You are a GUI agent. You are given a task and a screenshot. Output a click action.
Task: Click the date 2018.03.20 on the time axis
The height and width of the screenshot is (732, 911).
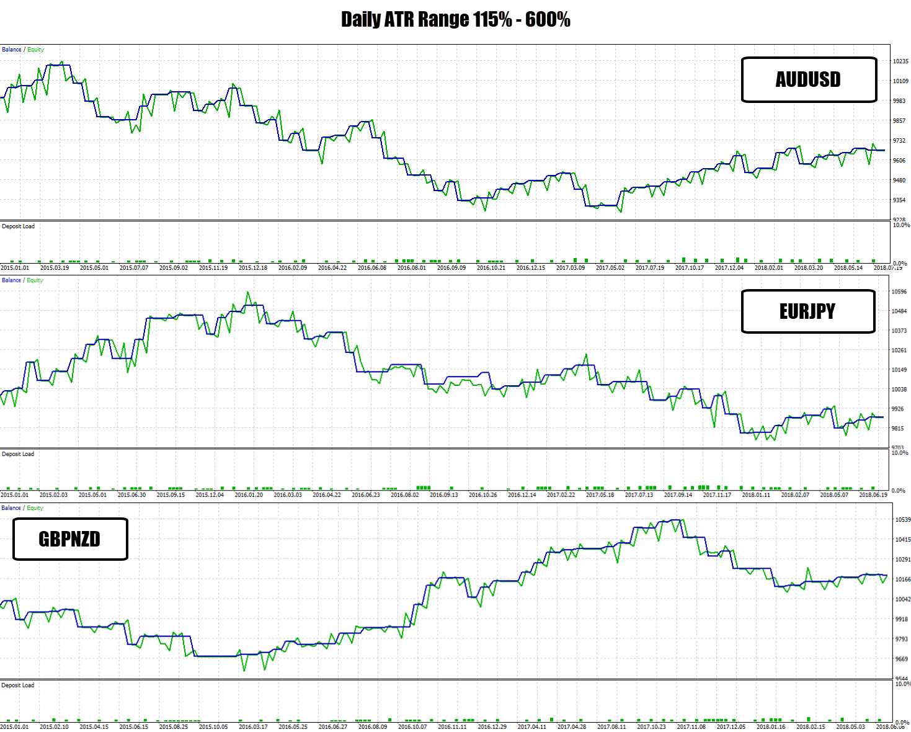click(x=809, y=268)
